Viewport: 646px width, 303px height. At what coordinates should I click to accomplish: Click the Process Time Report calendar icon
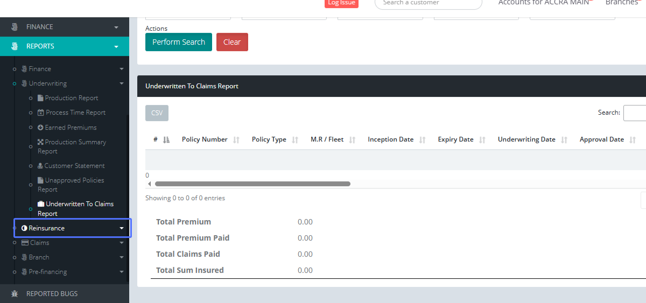coord(41,112)
